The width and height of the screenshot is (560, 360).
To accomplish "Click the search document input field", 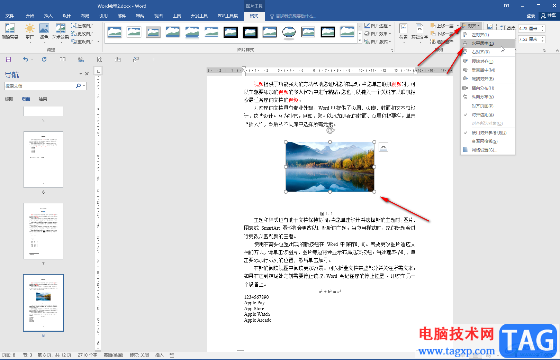I will point(40,86).
